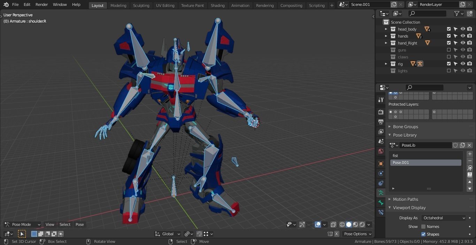This screenshot has height=245, width=476.
Task: Toggle show gizmo button
Action: coord(302,224)
